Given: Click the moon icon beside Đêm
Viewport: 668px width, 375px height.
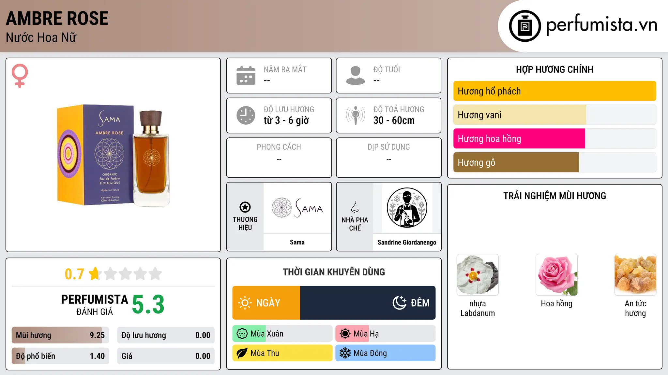Looking at the screenshot, I should (399, 303).
